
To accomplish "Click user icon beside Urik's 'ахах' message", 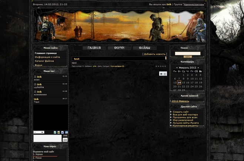I will 35,77.
